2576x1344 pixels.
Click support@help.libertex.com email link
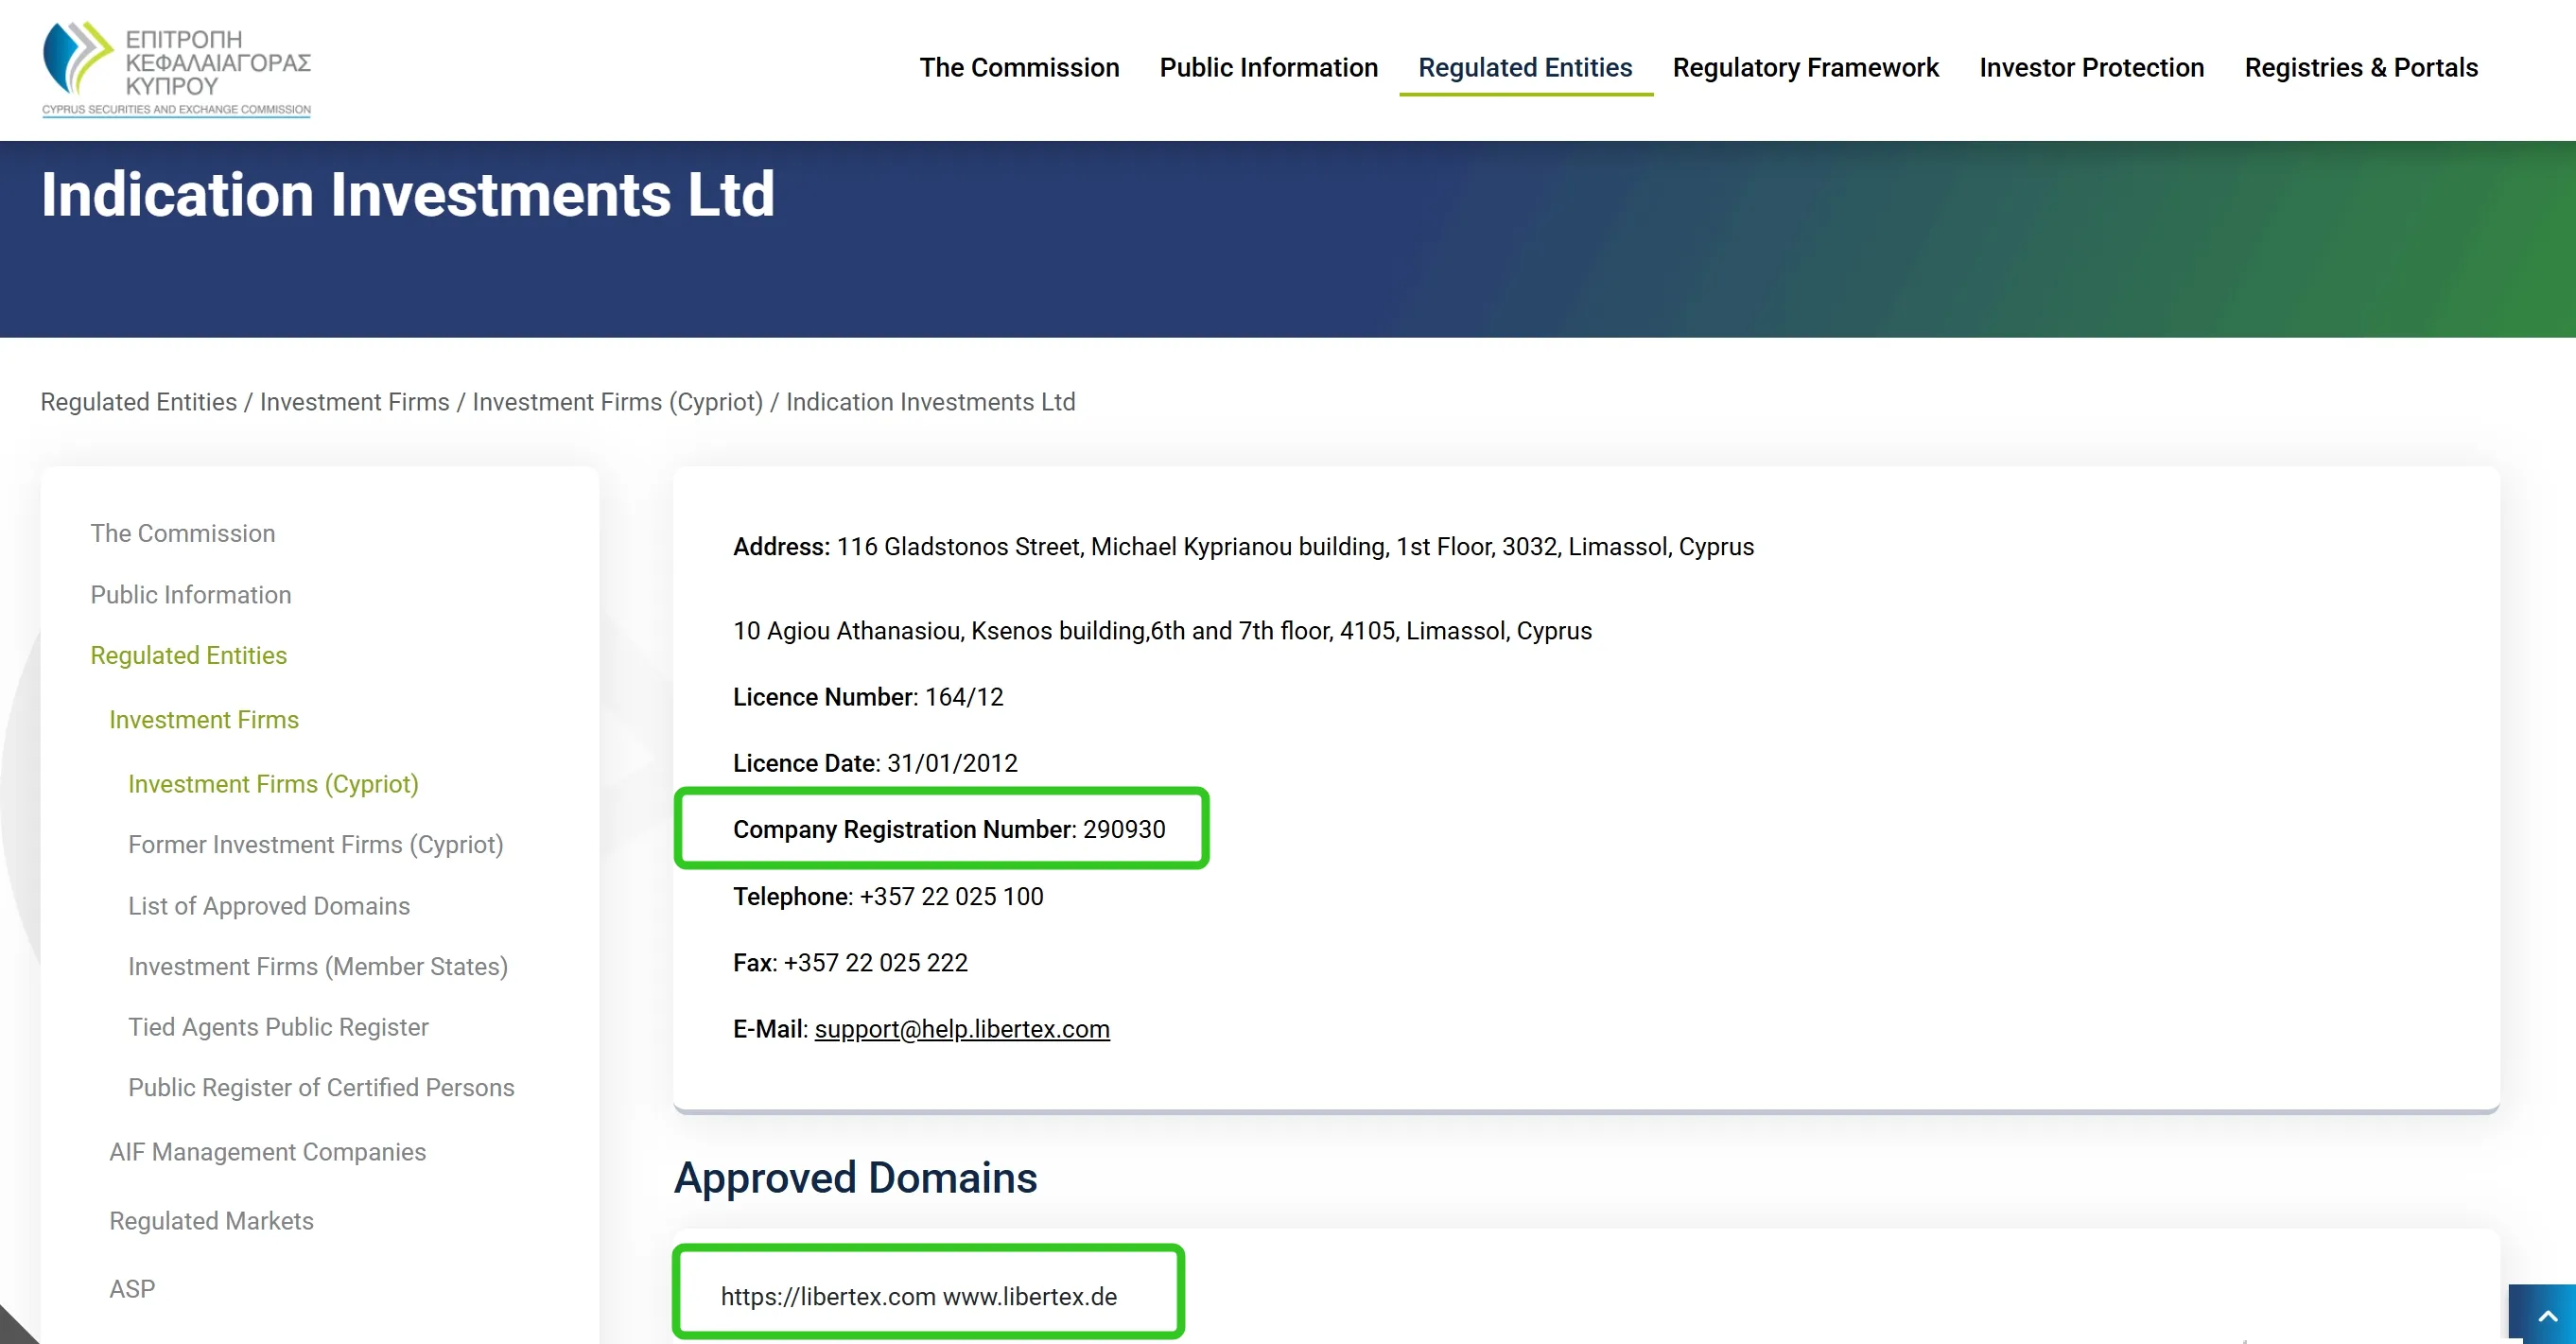(x=961, y=1029)
